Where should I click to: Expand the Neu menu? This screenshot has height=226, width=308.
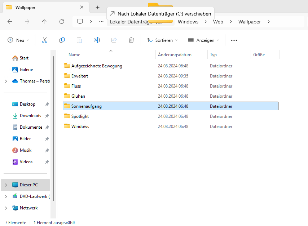pyautogui.click(x=18, y=40)
